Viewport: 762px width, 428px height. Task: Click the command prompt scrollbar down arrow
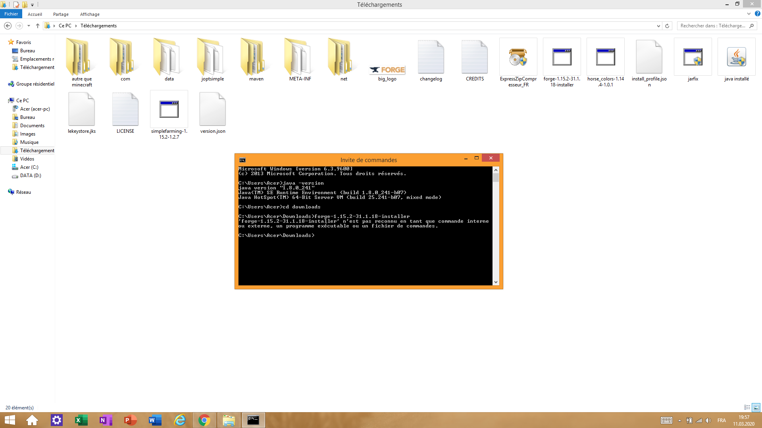click(496, 282)
